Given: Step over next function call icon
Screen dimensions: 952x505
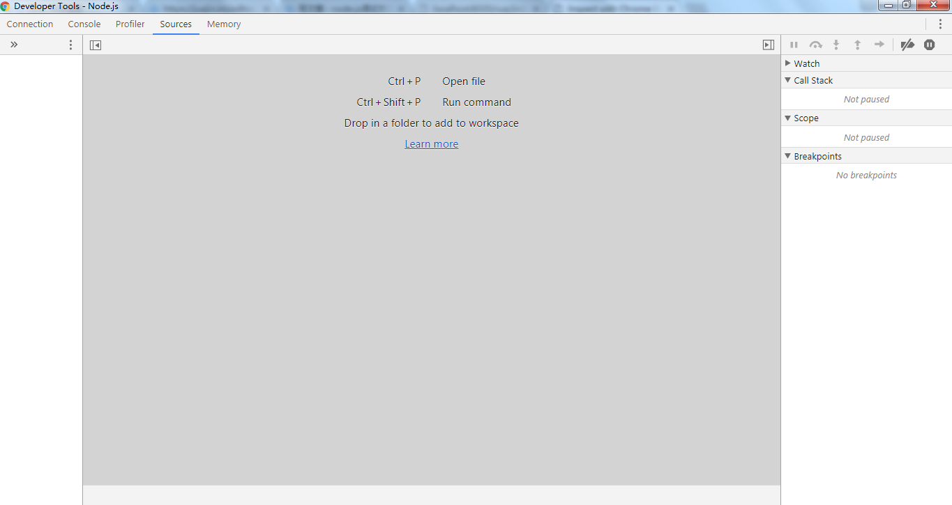Looking at the screenshot, I should pyautogui.click(x=815, y=45).
